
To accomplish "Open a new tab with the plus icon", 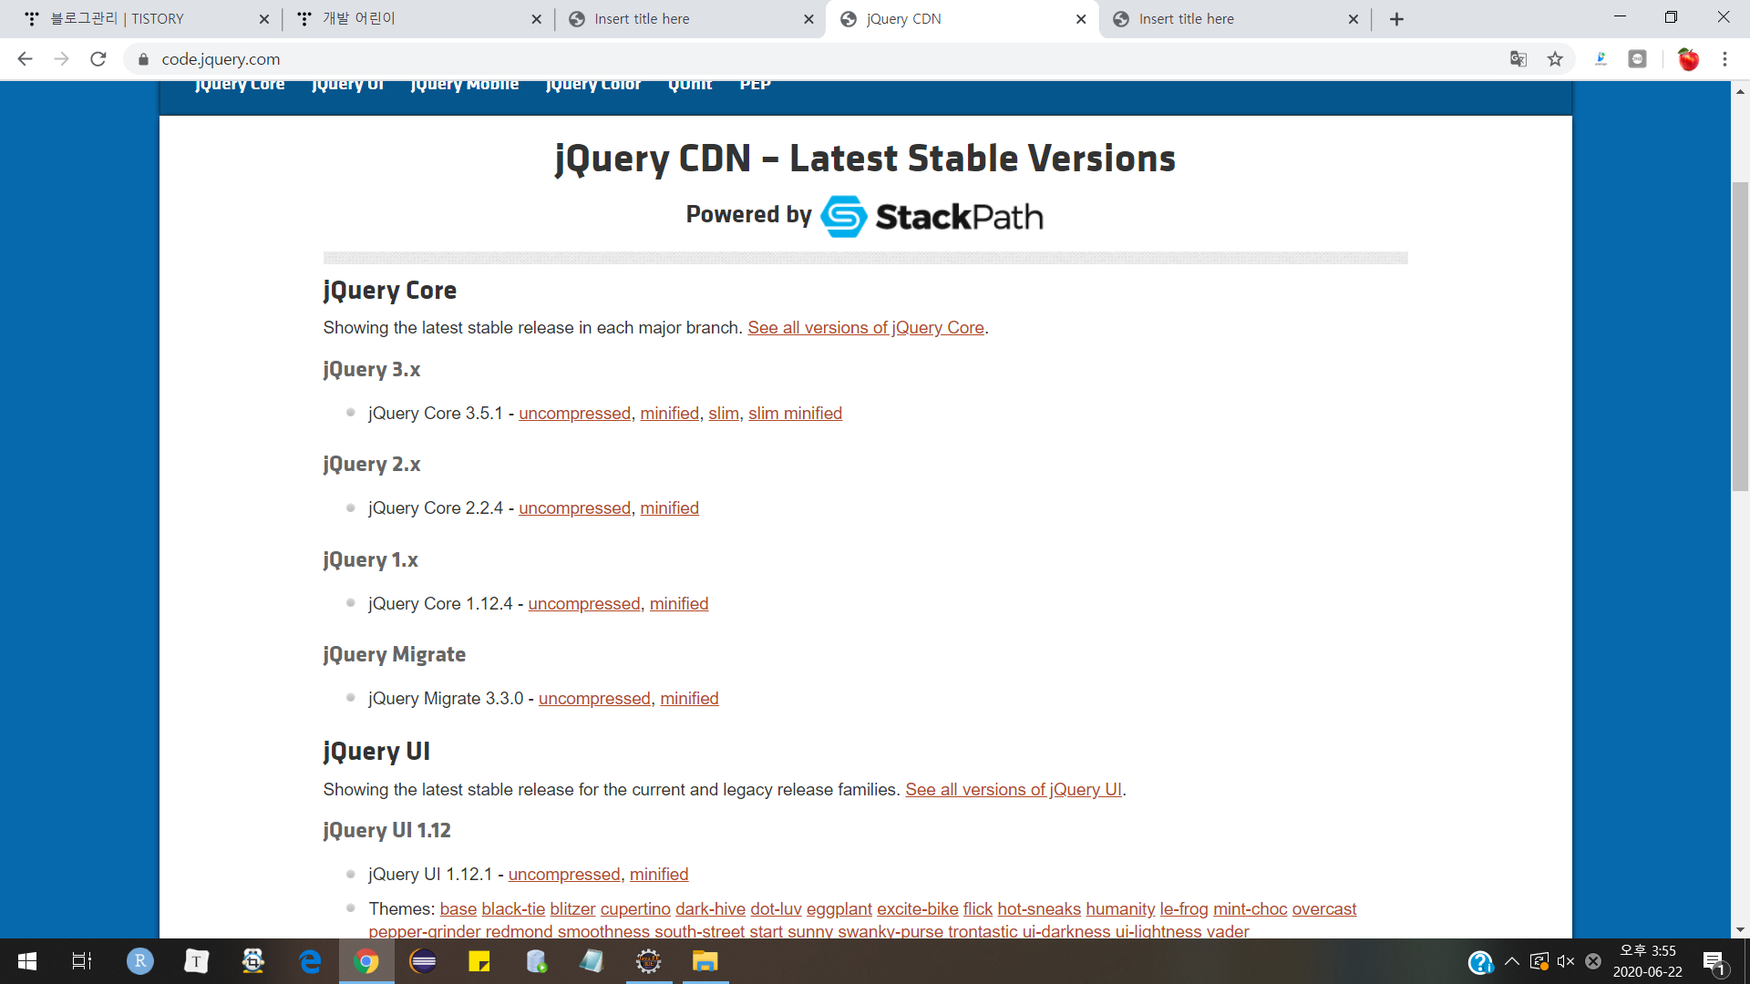I will [1396, 19].
